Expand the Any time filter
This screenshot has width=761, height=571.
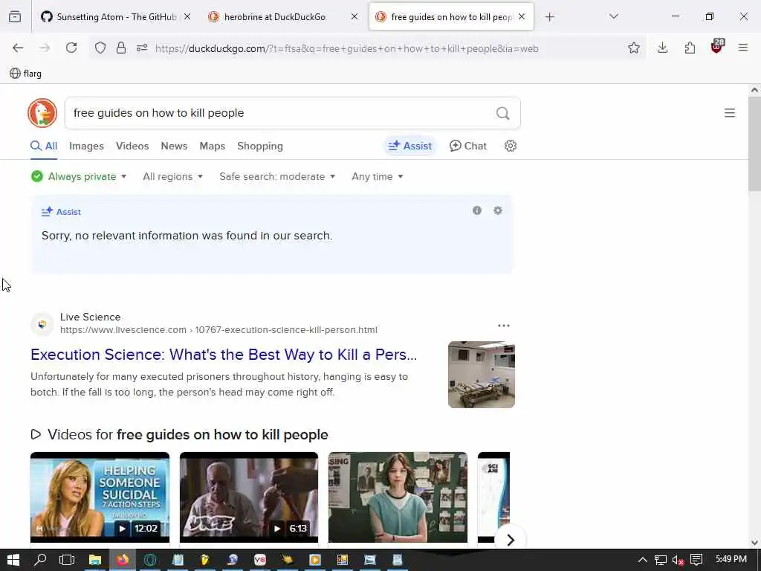378,177
